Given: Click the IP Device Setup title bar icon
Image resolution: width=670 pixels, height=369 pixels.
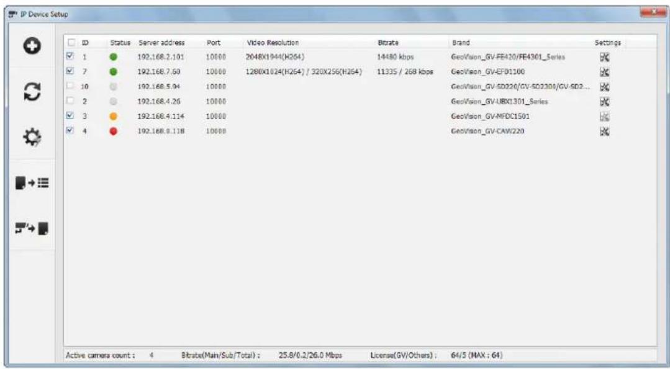Looking at the screenshot, I should pyautogui.click(x=12, y=14).
